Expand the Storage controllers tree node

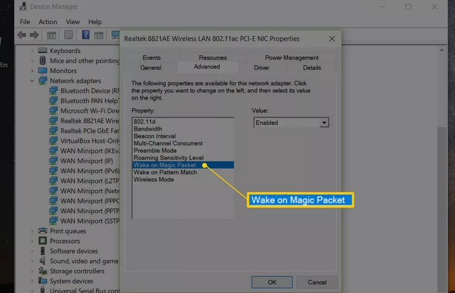click(x=32, y=271)
